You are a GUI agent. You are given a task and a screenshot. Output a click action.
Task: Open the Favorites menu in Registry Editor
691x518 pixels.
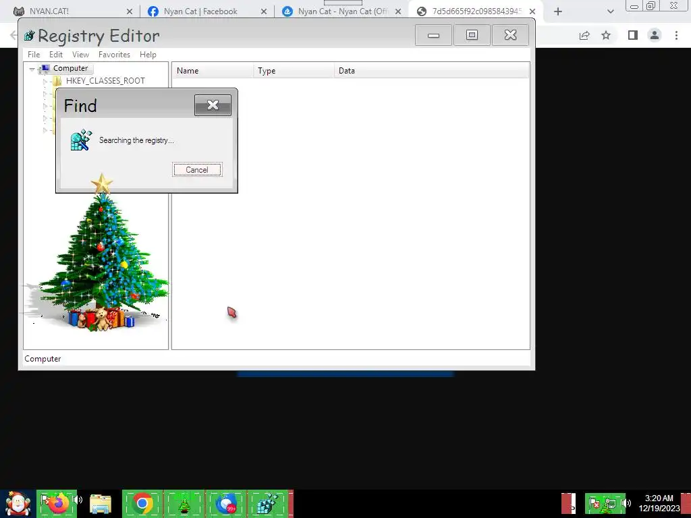(x=114, y=55)
